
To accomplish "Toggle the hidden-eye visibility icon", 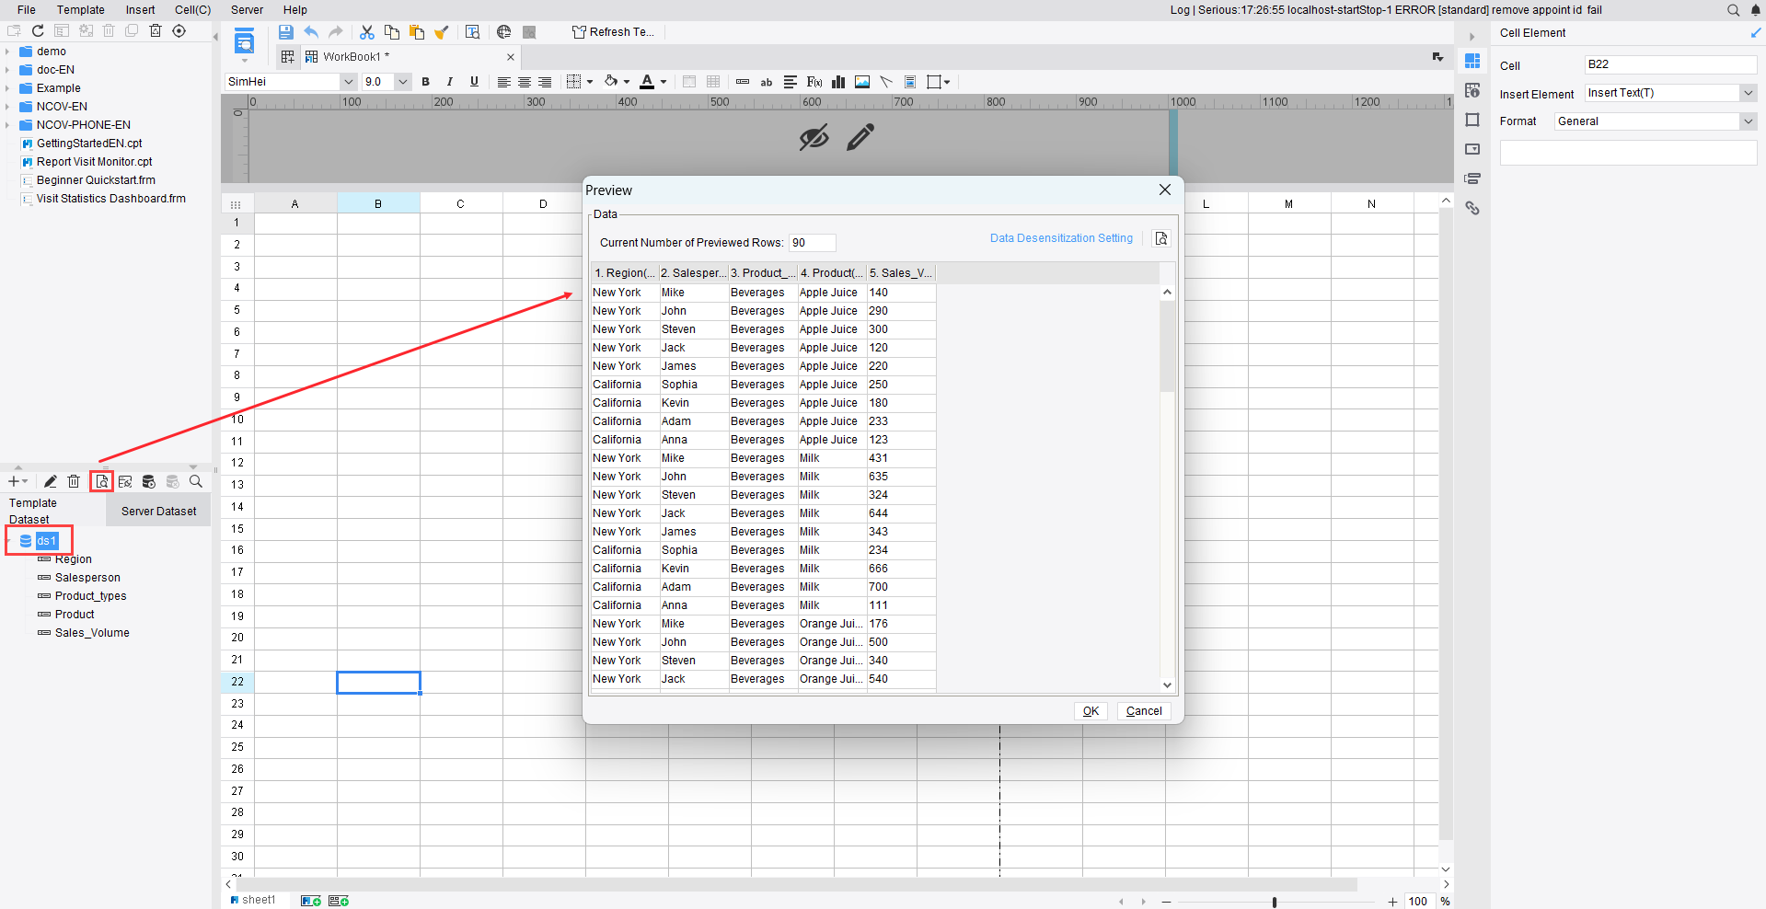I will tap(814, 138).
